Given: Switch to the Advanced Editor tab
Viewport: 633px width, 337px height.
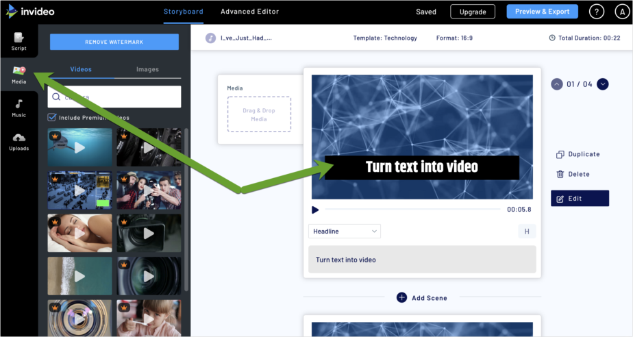Looking at the screenshot, I should (249, 12).
